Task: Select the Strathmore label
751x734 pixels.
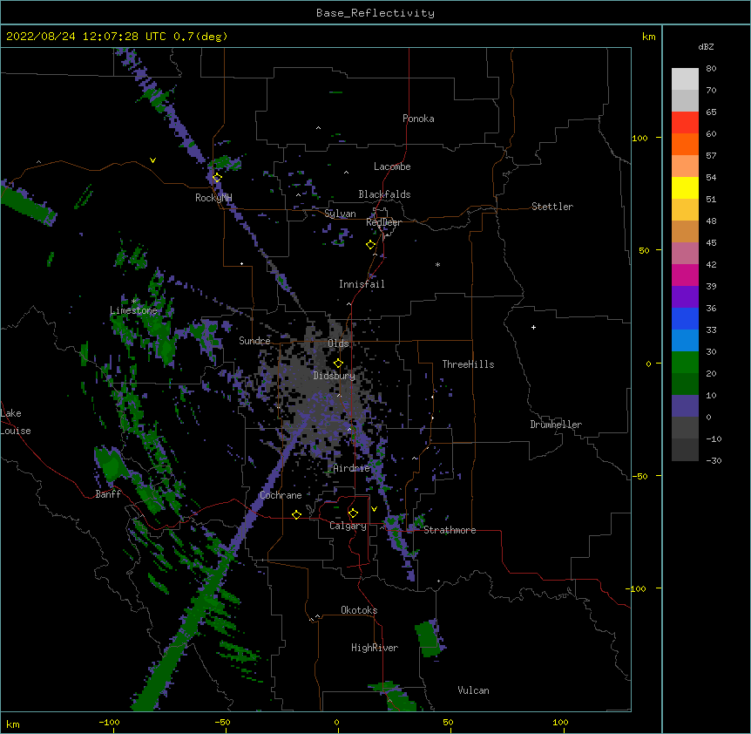Action: [450, 530]
